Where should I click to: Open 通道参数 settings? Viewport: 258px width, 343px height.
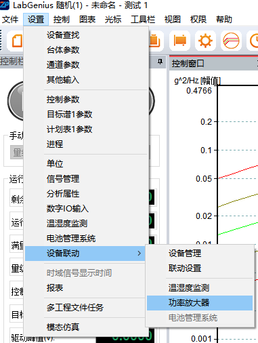[x=86, y=65]
